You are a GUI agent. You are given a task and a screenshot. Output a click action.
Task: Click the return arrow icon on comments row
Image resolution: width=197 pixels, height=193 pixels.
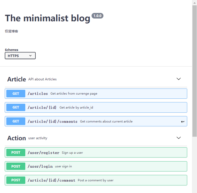point(183,121)
